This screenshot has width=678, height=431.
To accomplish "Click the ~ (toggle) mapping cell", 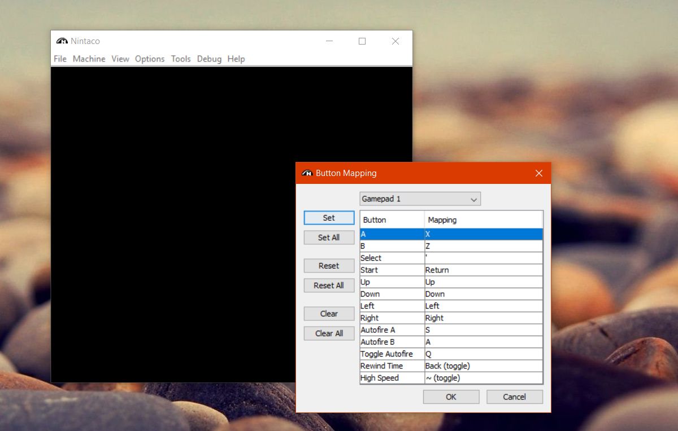I will point(484,378).
